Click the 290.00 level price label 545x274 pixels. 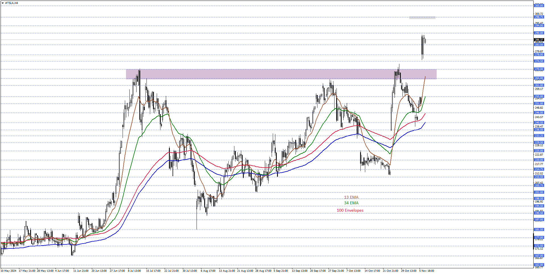click(x=539, y=33)
